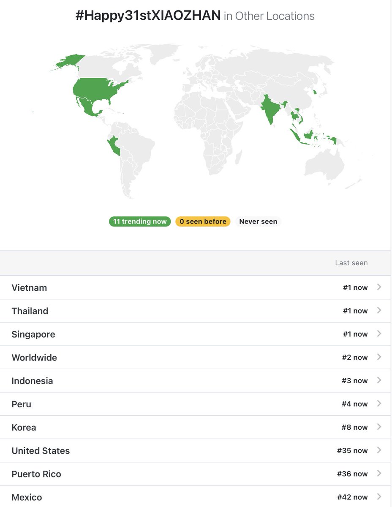Image resolution: width=392 pixels, height=507 pixels.
Task: Click the chevron beside Thailand's #1 rank
Action: pyautogui.click(x=379, y=311)
